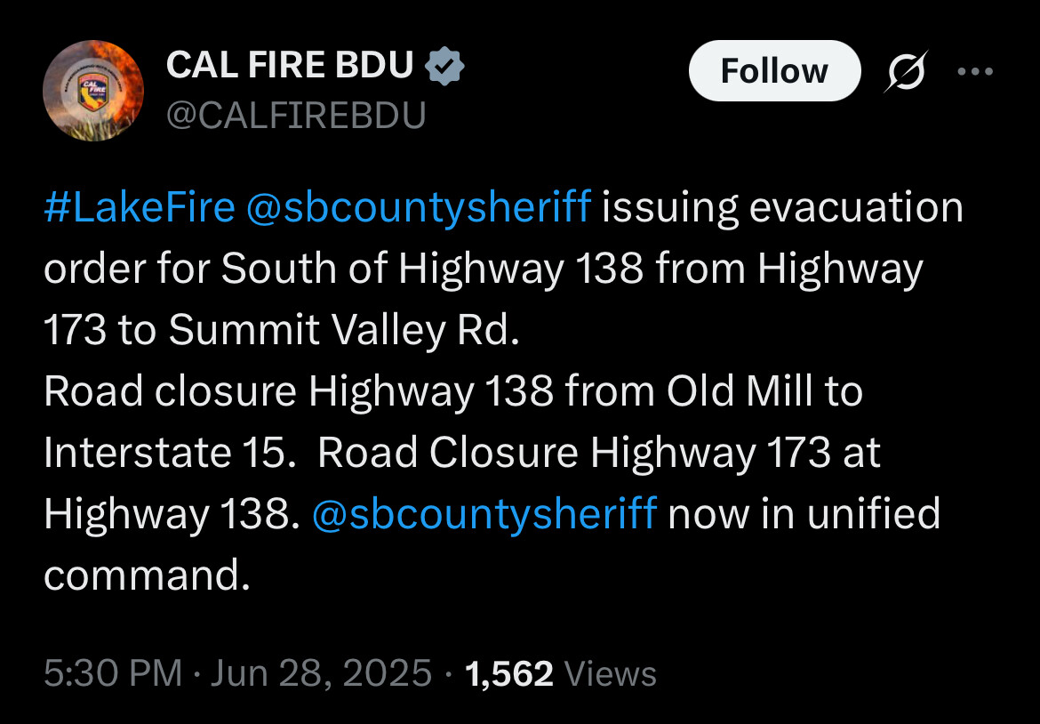Click the CAL FIRE BDU display name

pyautogui.click(x=290, y=65)
